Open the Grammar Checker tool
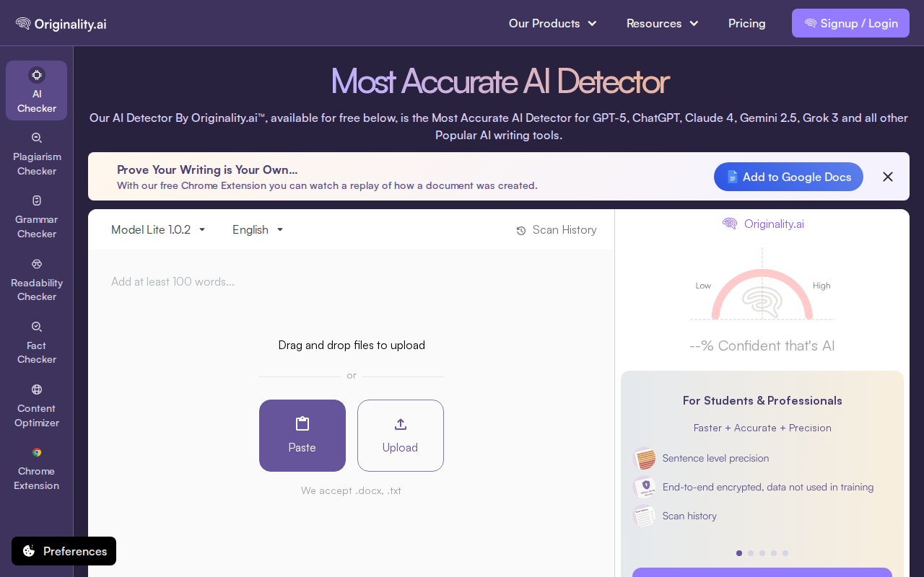This screenshot has height=577, width=924. (x=36, y=217)
